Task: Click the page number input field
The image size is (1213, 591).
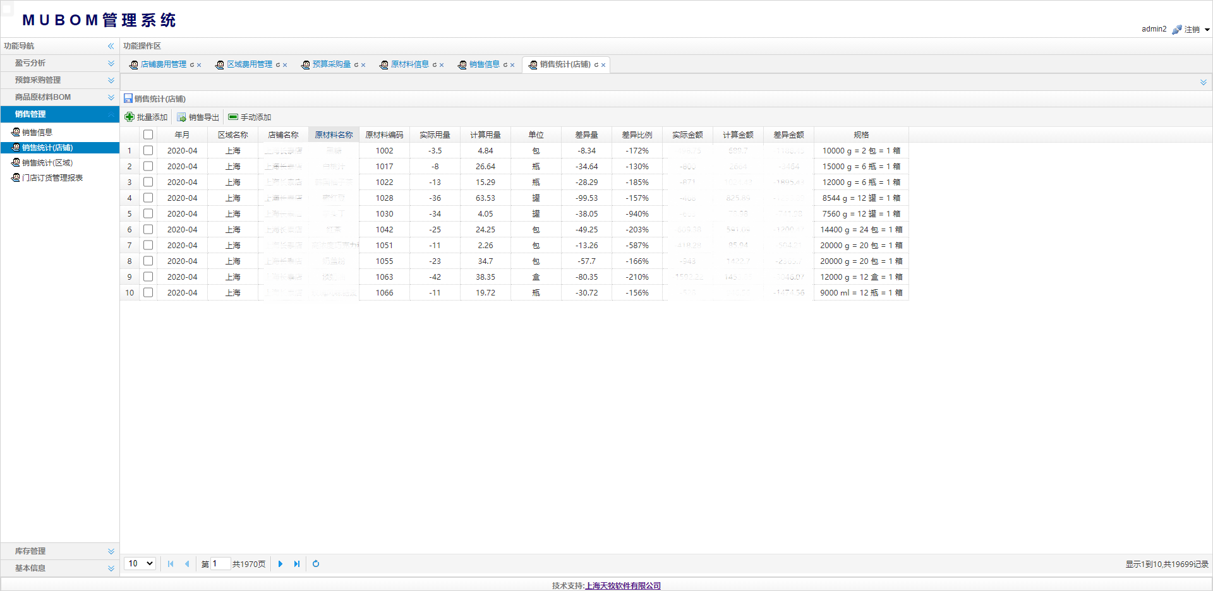Action: point(220,564)
